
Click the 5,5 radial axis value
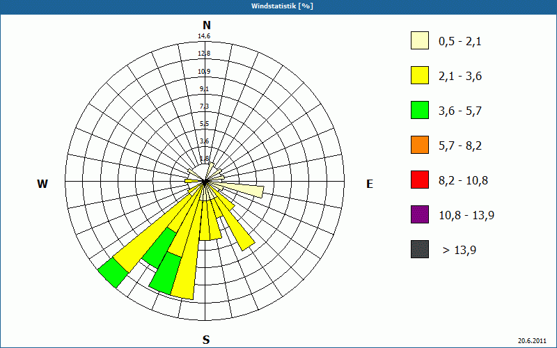click(204, 124)
